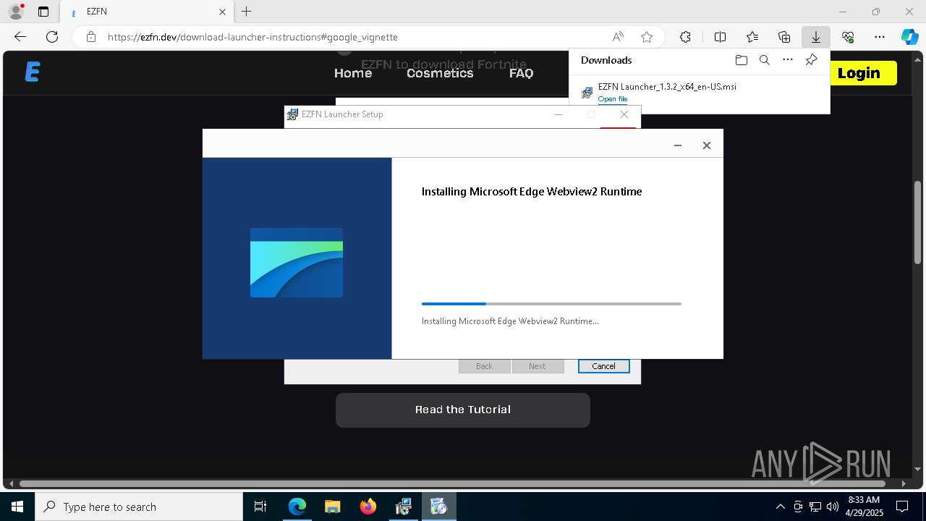
Task: Open Cosmetics page in site navigation
Action: pos(440,73)
